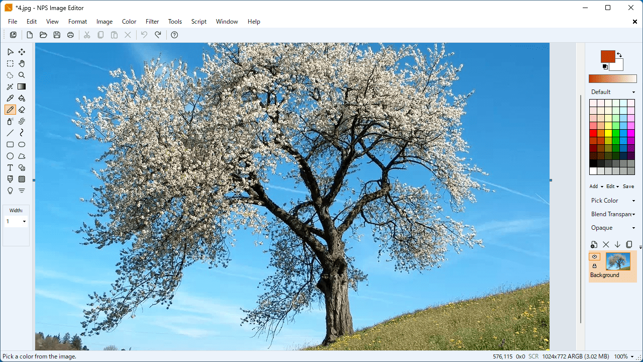Redo the last action
The width and height of the screenshot is (643, 362).
pos(158,35)
